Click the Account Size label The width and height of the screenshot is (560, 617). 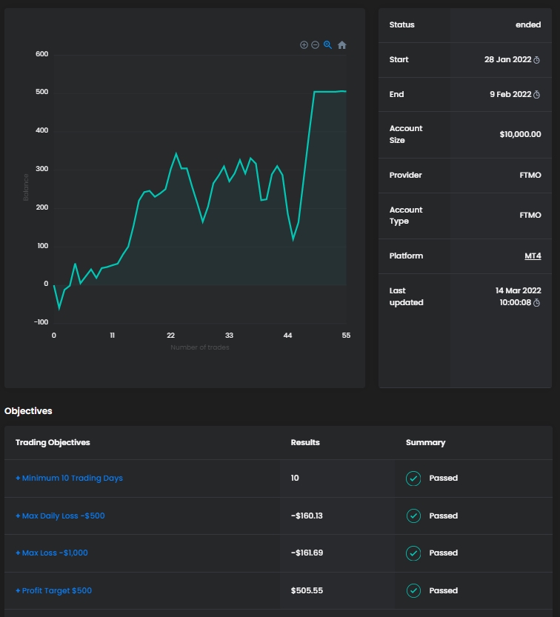406,134
